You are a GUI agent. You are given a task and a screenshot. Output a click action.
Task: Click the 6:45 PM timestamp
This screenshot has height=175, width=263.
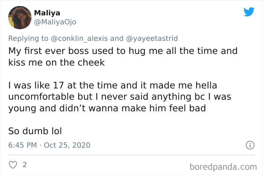(x=22, y=145)
